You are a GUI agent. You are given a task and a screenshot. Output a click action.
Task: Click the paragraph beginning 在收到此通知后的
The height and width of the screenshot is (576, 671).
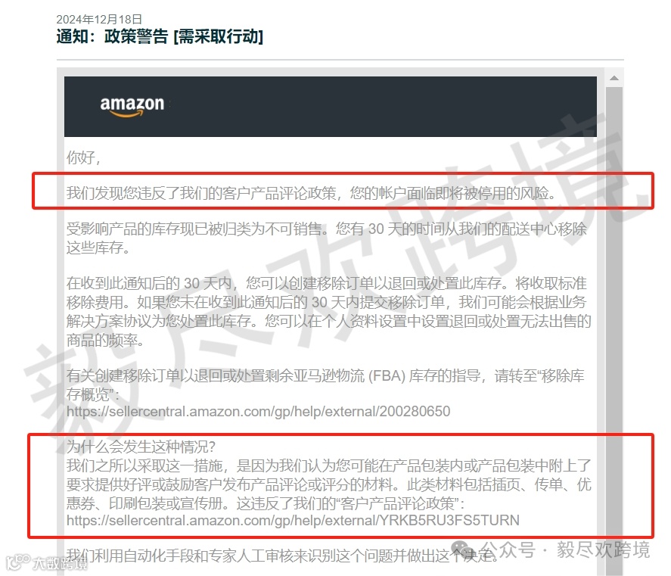pos(328,312)
